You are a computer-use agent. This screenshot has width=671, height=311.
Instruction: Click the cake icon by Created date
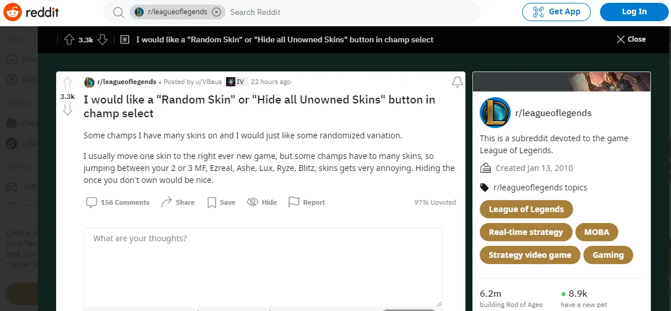[x=486, y=168]
